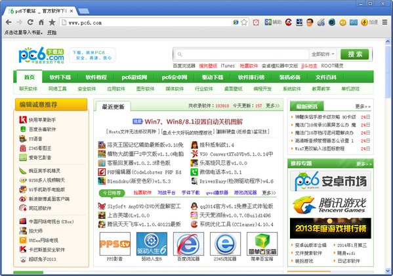
Task: Open the 单机游戏 category link
Action: coord(350,89)
